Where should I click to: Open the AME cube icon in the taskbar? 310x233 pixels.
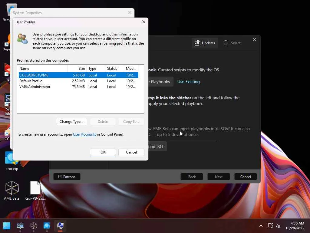(x=34, y=226)
